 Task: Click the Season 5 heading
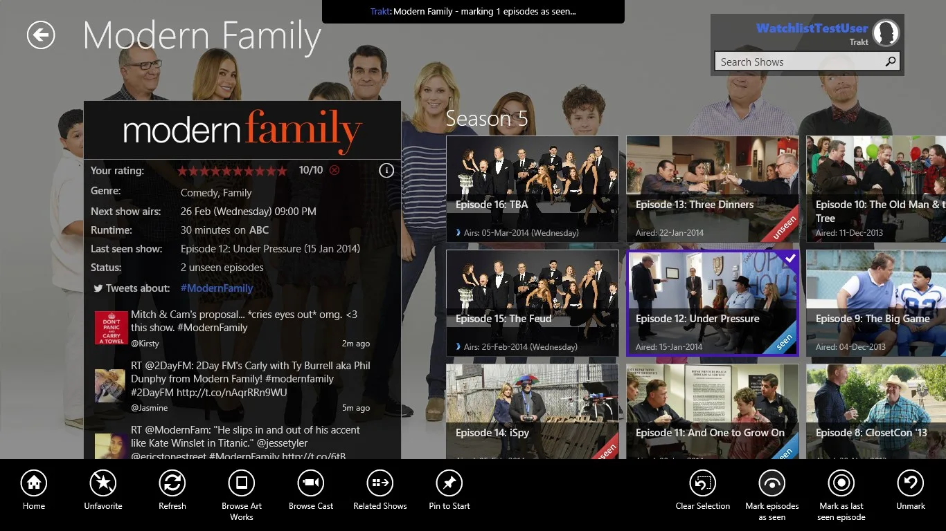(x=487, y=118)
